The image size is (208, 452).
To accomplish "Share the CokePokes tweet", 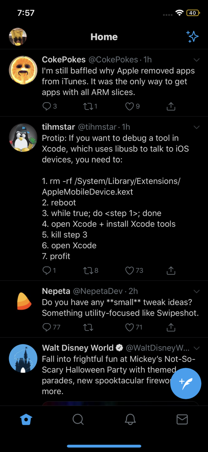I will tap(171, 106).
